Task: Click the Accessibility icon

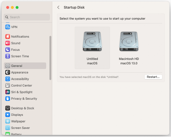Action: [8, 79]
